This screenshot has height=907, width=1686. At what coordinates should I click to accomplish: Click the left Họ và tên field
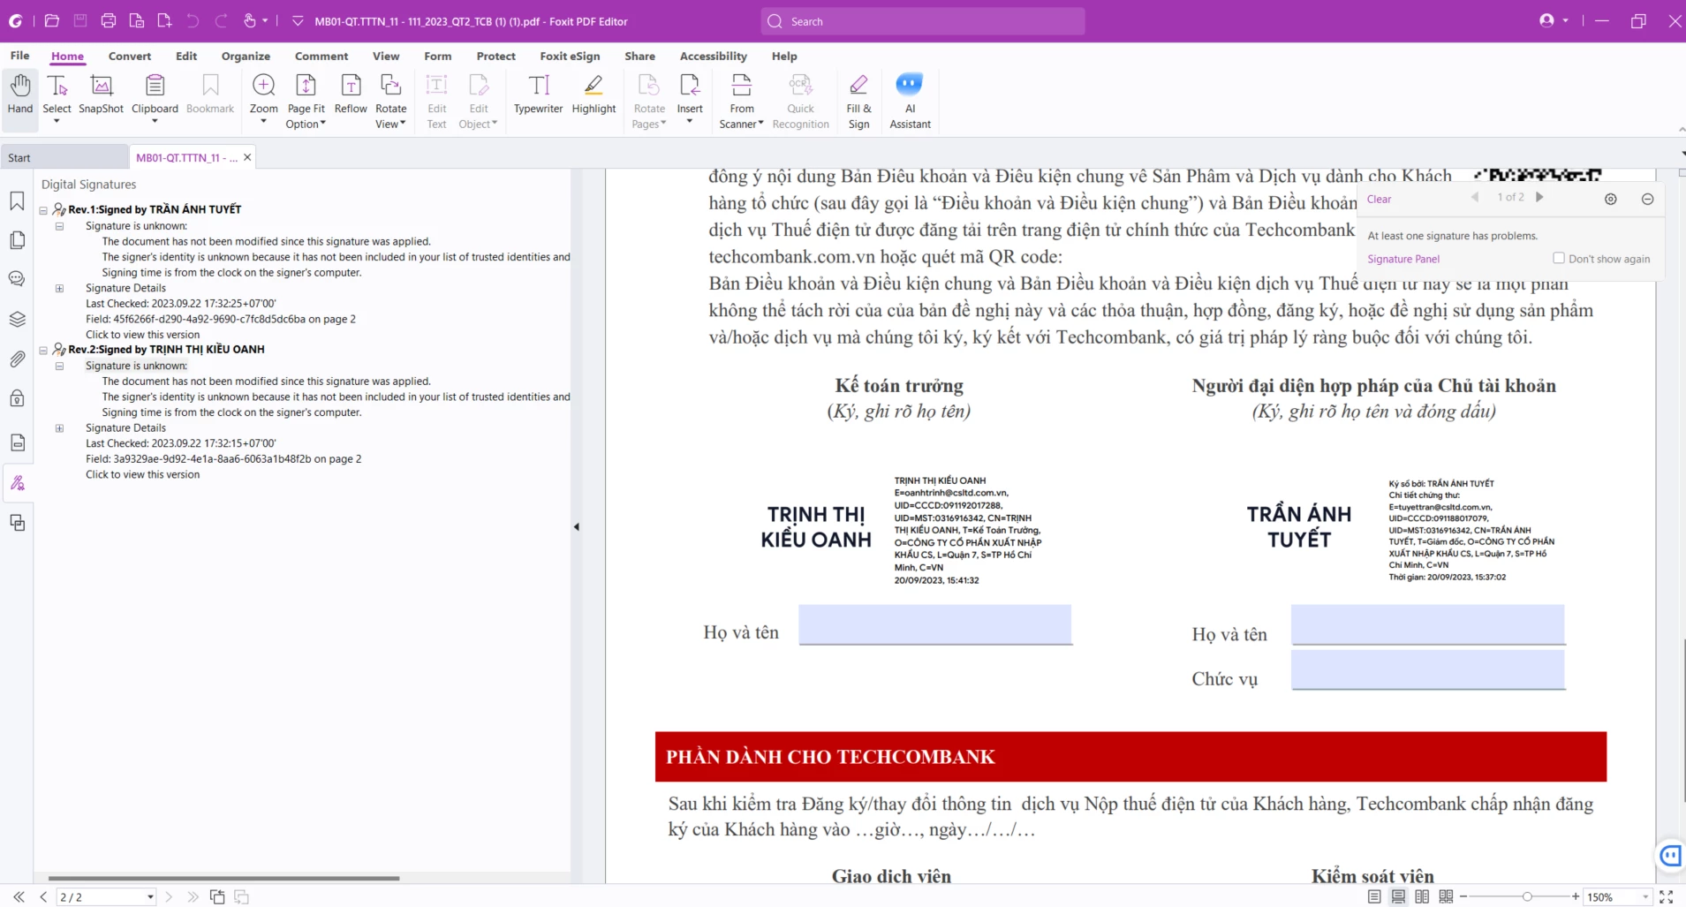click(x=934, y=624)
